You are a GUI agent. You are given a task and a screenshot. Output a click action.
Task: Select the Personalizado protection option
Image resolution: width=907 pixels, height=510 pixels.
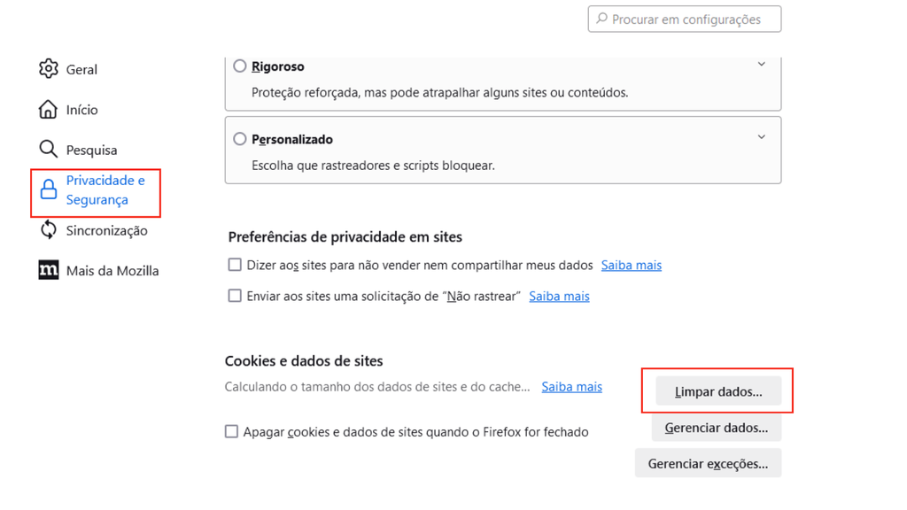pos(239,139)
